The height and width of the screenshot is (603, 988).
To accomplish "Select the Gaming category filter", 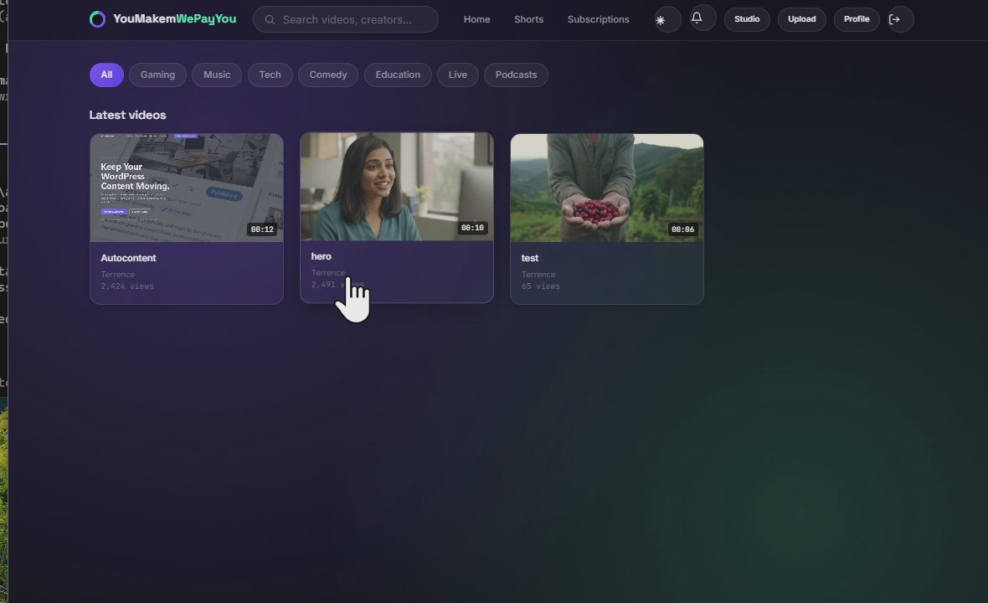I will click(x=157, y=75).
